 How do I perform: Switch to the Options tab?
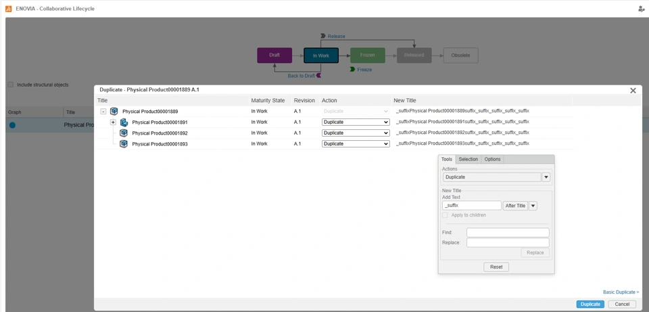[493, 159]
